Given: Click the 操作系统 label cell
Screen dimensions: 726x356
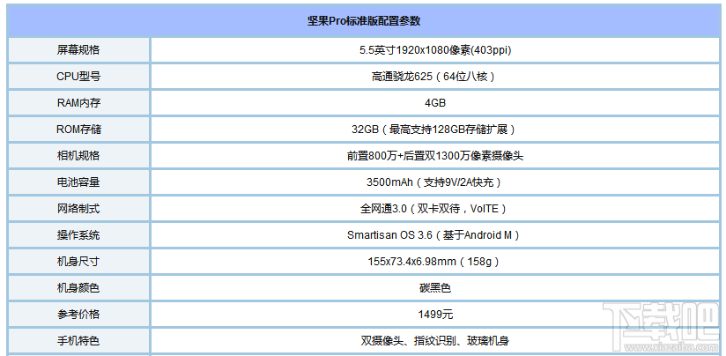Looking at the screenshot, I should [x=78, y=234].
